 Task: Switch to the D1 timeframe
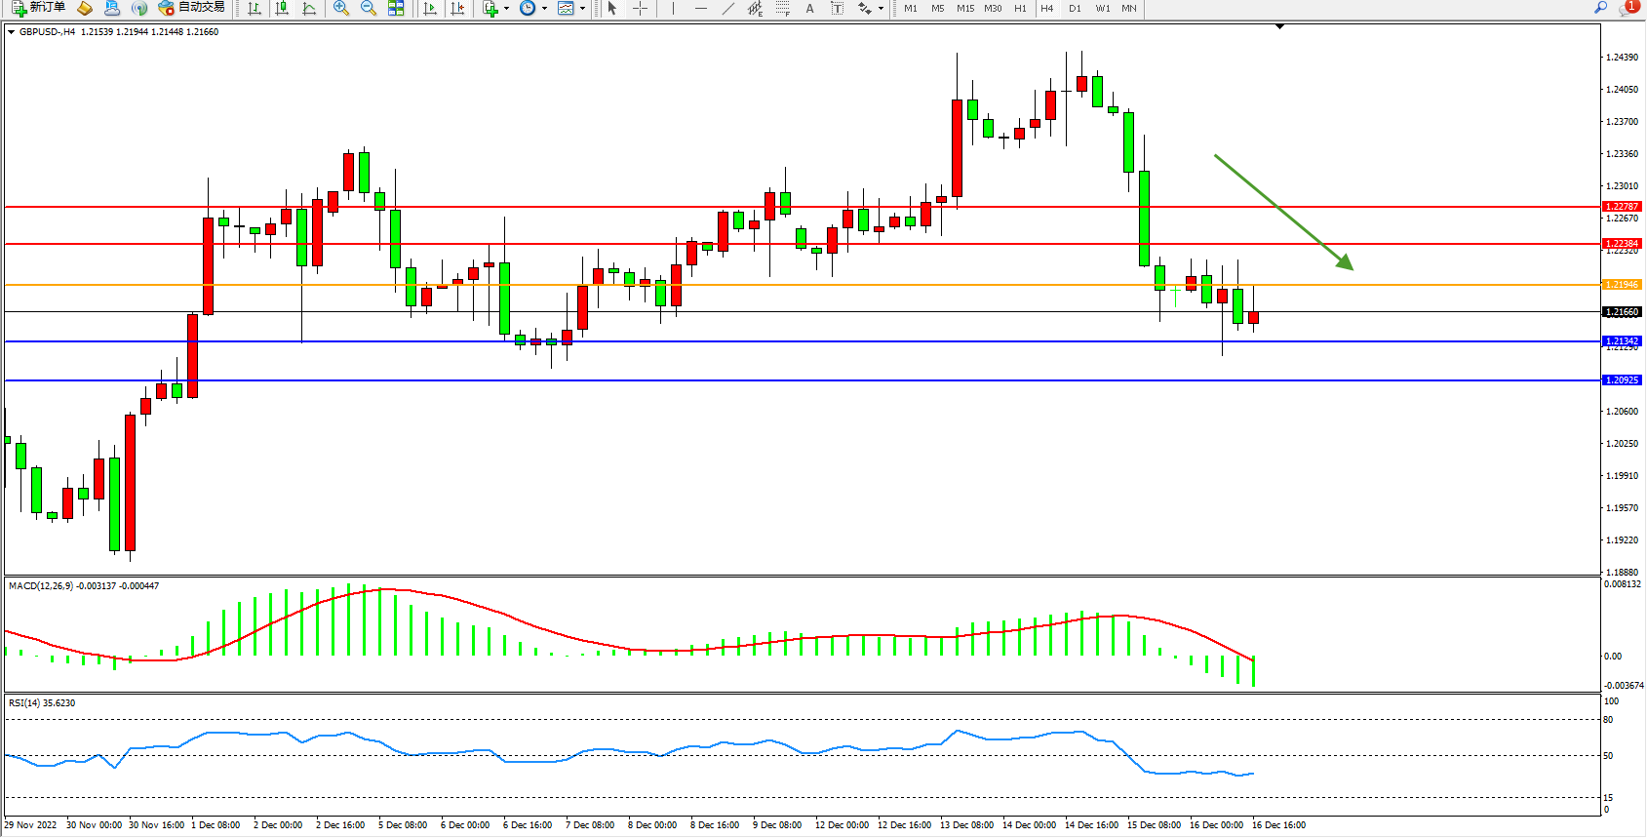click(1075, 9)
